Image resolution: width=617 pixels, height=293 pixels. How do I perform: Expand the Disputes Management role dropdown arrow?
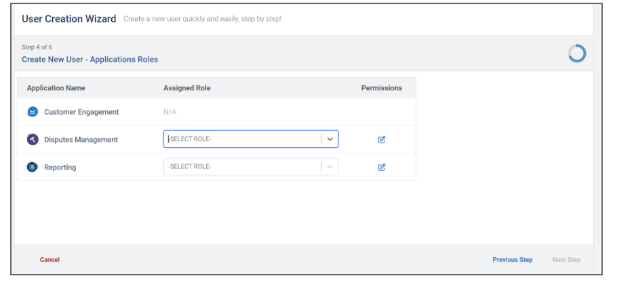pos(330,139)
